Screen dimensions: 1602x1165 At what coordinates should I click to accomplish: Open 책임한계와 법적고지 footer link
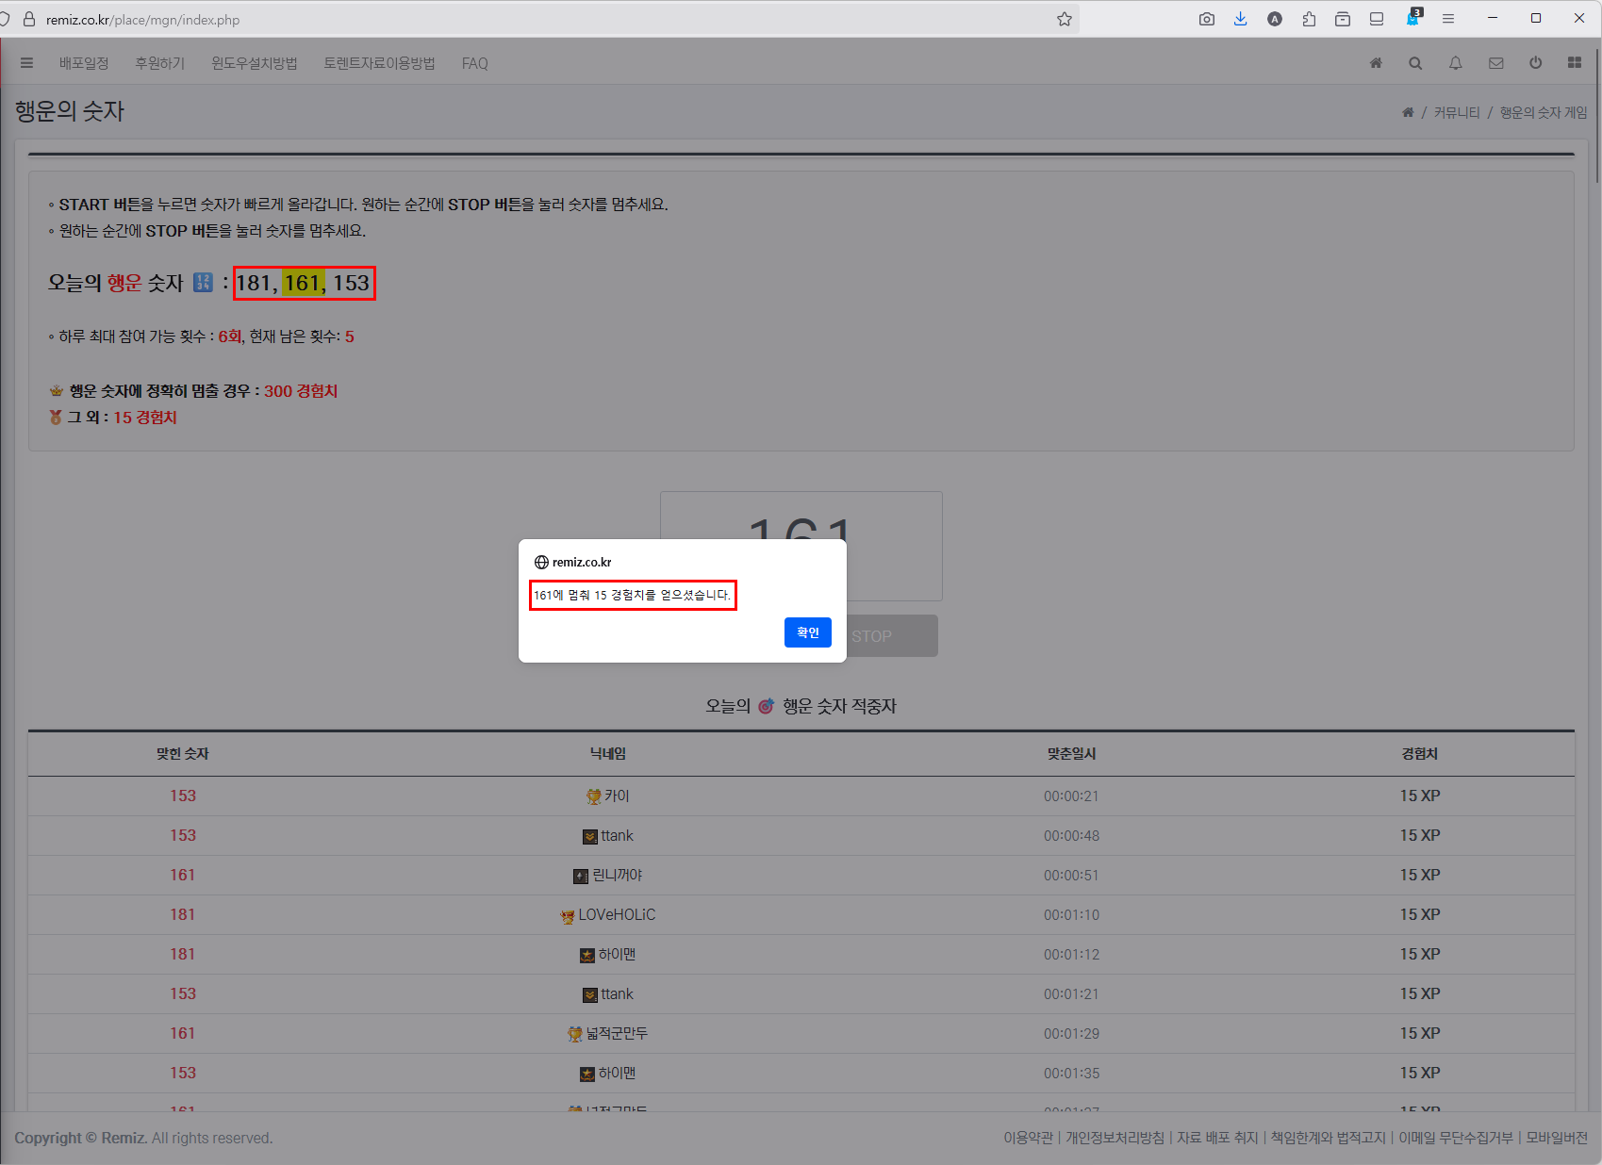pos(1328,1138)
